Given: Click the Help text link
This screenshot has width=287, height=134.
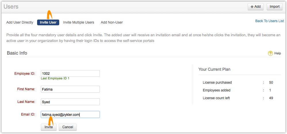Looking at the screenshot, I should [x=278, y=53].
